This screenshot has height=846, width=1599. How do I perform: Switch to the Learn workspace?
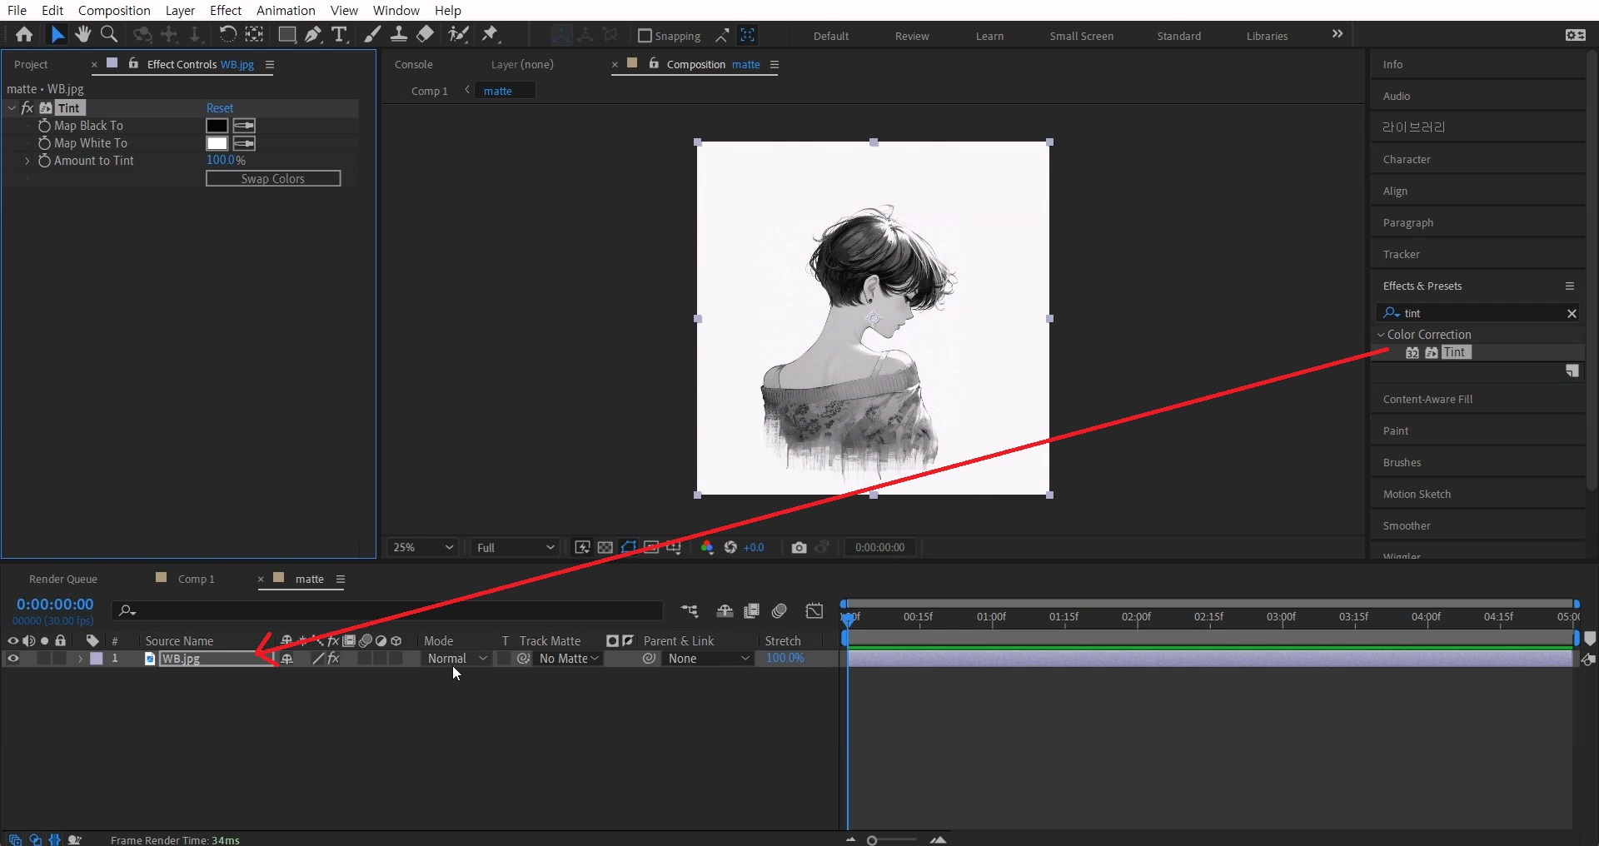(989, 36)
